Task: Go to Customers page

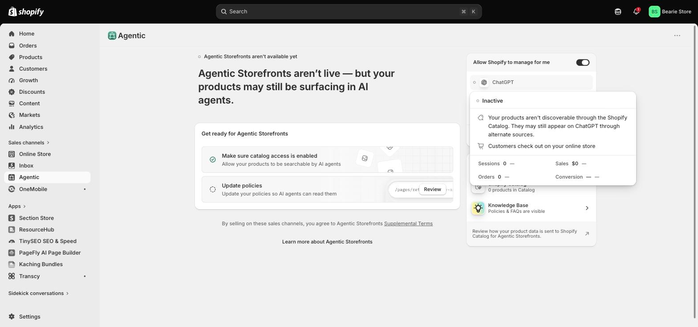Action: [47, 68]
